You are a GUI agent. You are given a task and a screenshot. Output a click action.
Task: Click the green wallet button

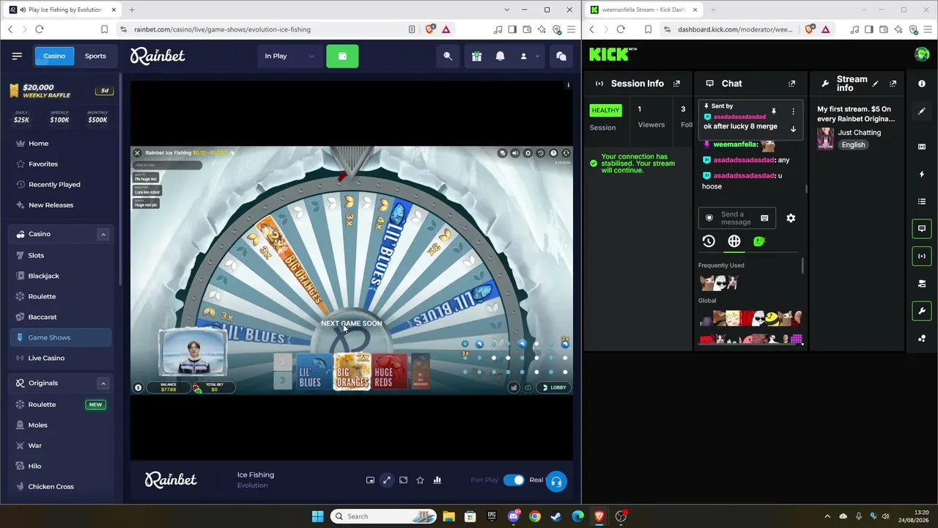[x=342, y=56]
